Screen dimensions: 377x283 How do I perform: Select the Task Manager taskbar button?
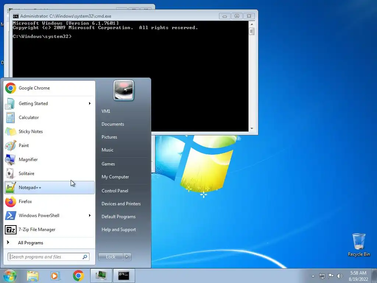[x=101, y=276]
